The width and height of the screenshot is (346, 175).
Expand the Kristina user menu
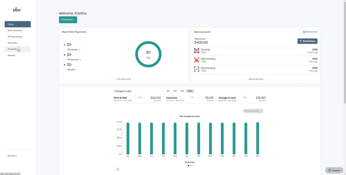tap(12, 156)
